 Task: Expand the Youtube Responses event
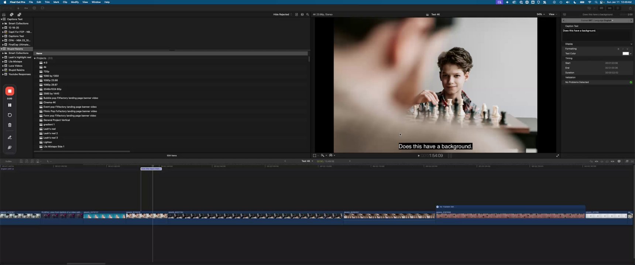[x=3, y=74]
